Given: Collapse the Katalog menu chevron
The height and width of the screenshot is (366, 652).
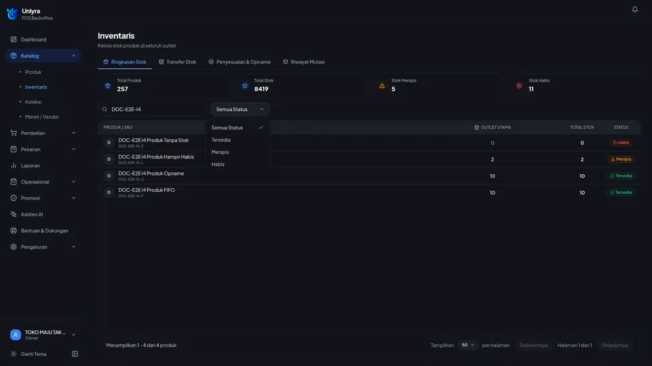Looking at the screenshot, I should [73, 56].
